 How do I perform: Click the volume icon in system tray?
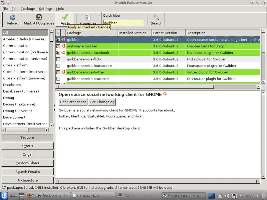[x=227, y=196]
